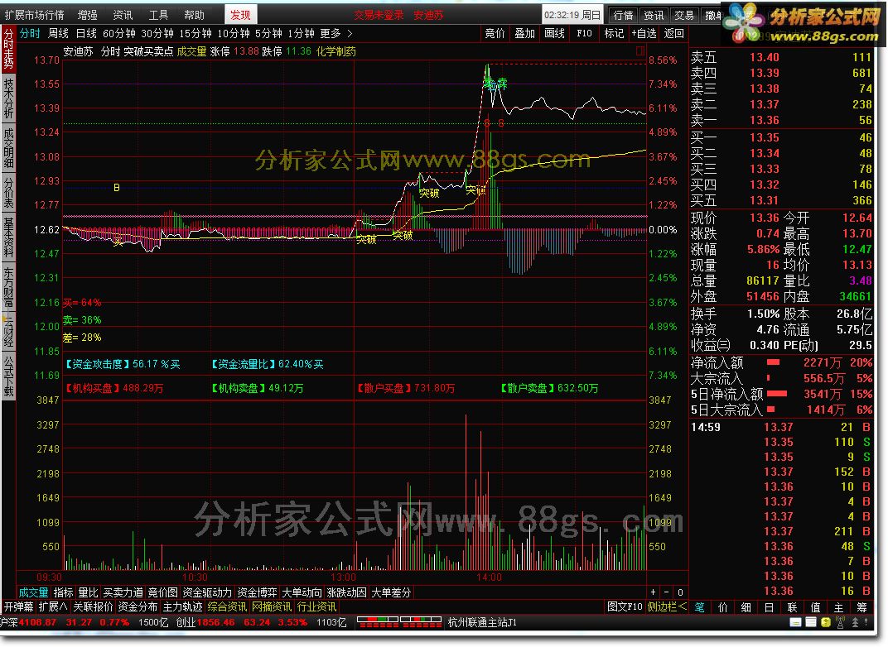Select the 涨跌动因 indicator tab
This screenshot has width=888, height=647.
346,592
